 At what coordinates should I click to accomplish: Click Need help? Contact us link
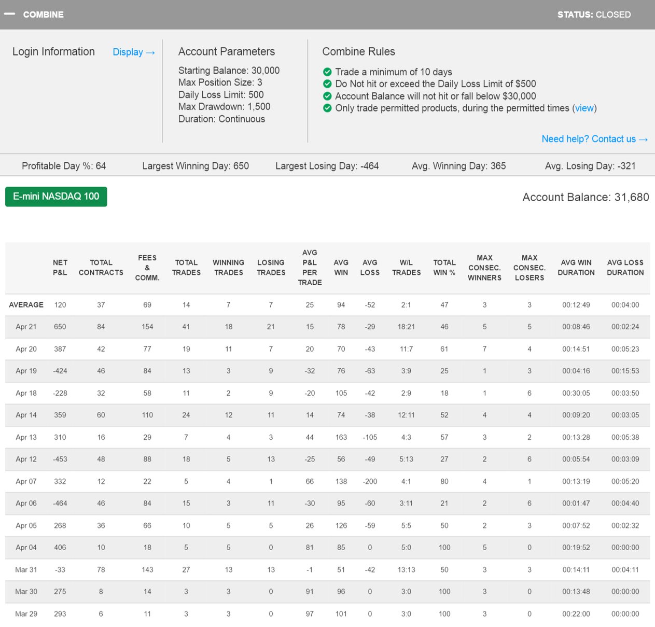pyautogui.click(x=594, y=139)
